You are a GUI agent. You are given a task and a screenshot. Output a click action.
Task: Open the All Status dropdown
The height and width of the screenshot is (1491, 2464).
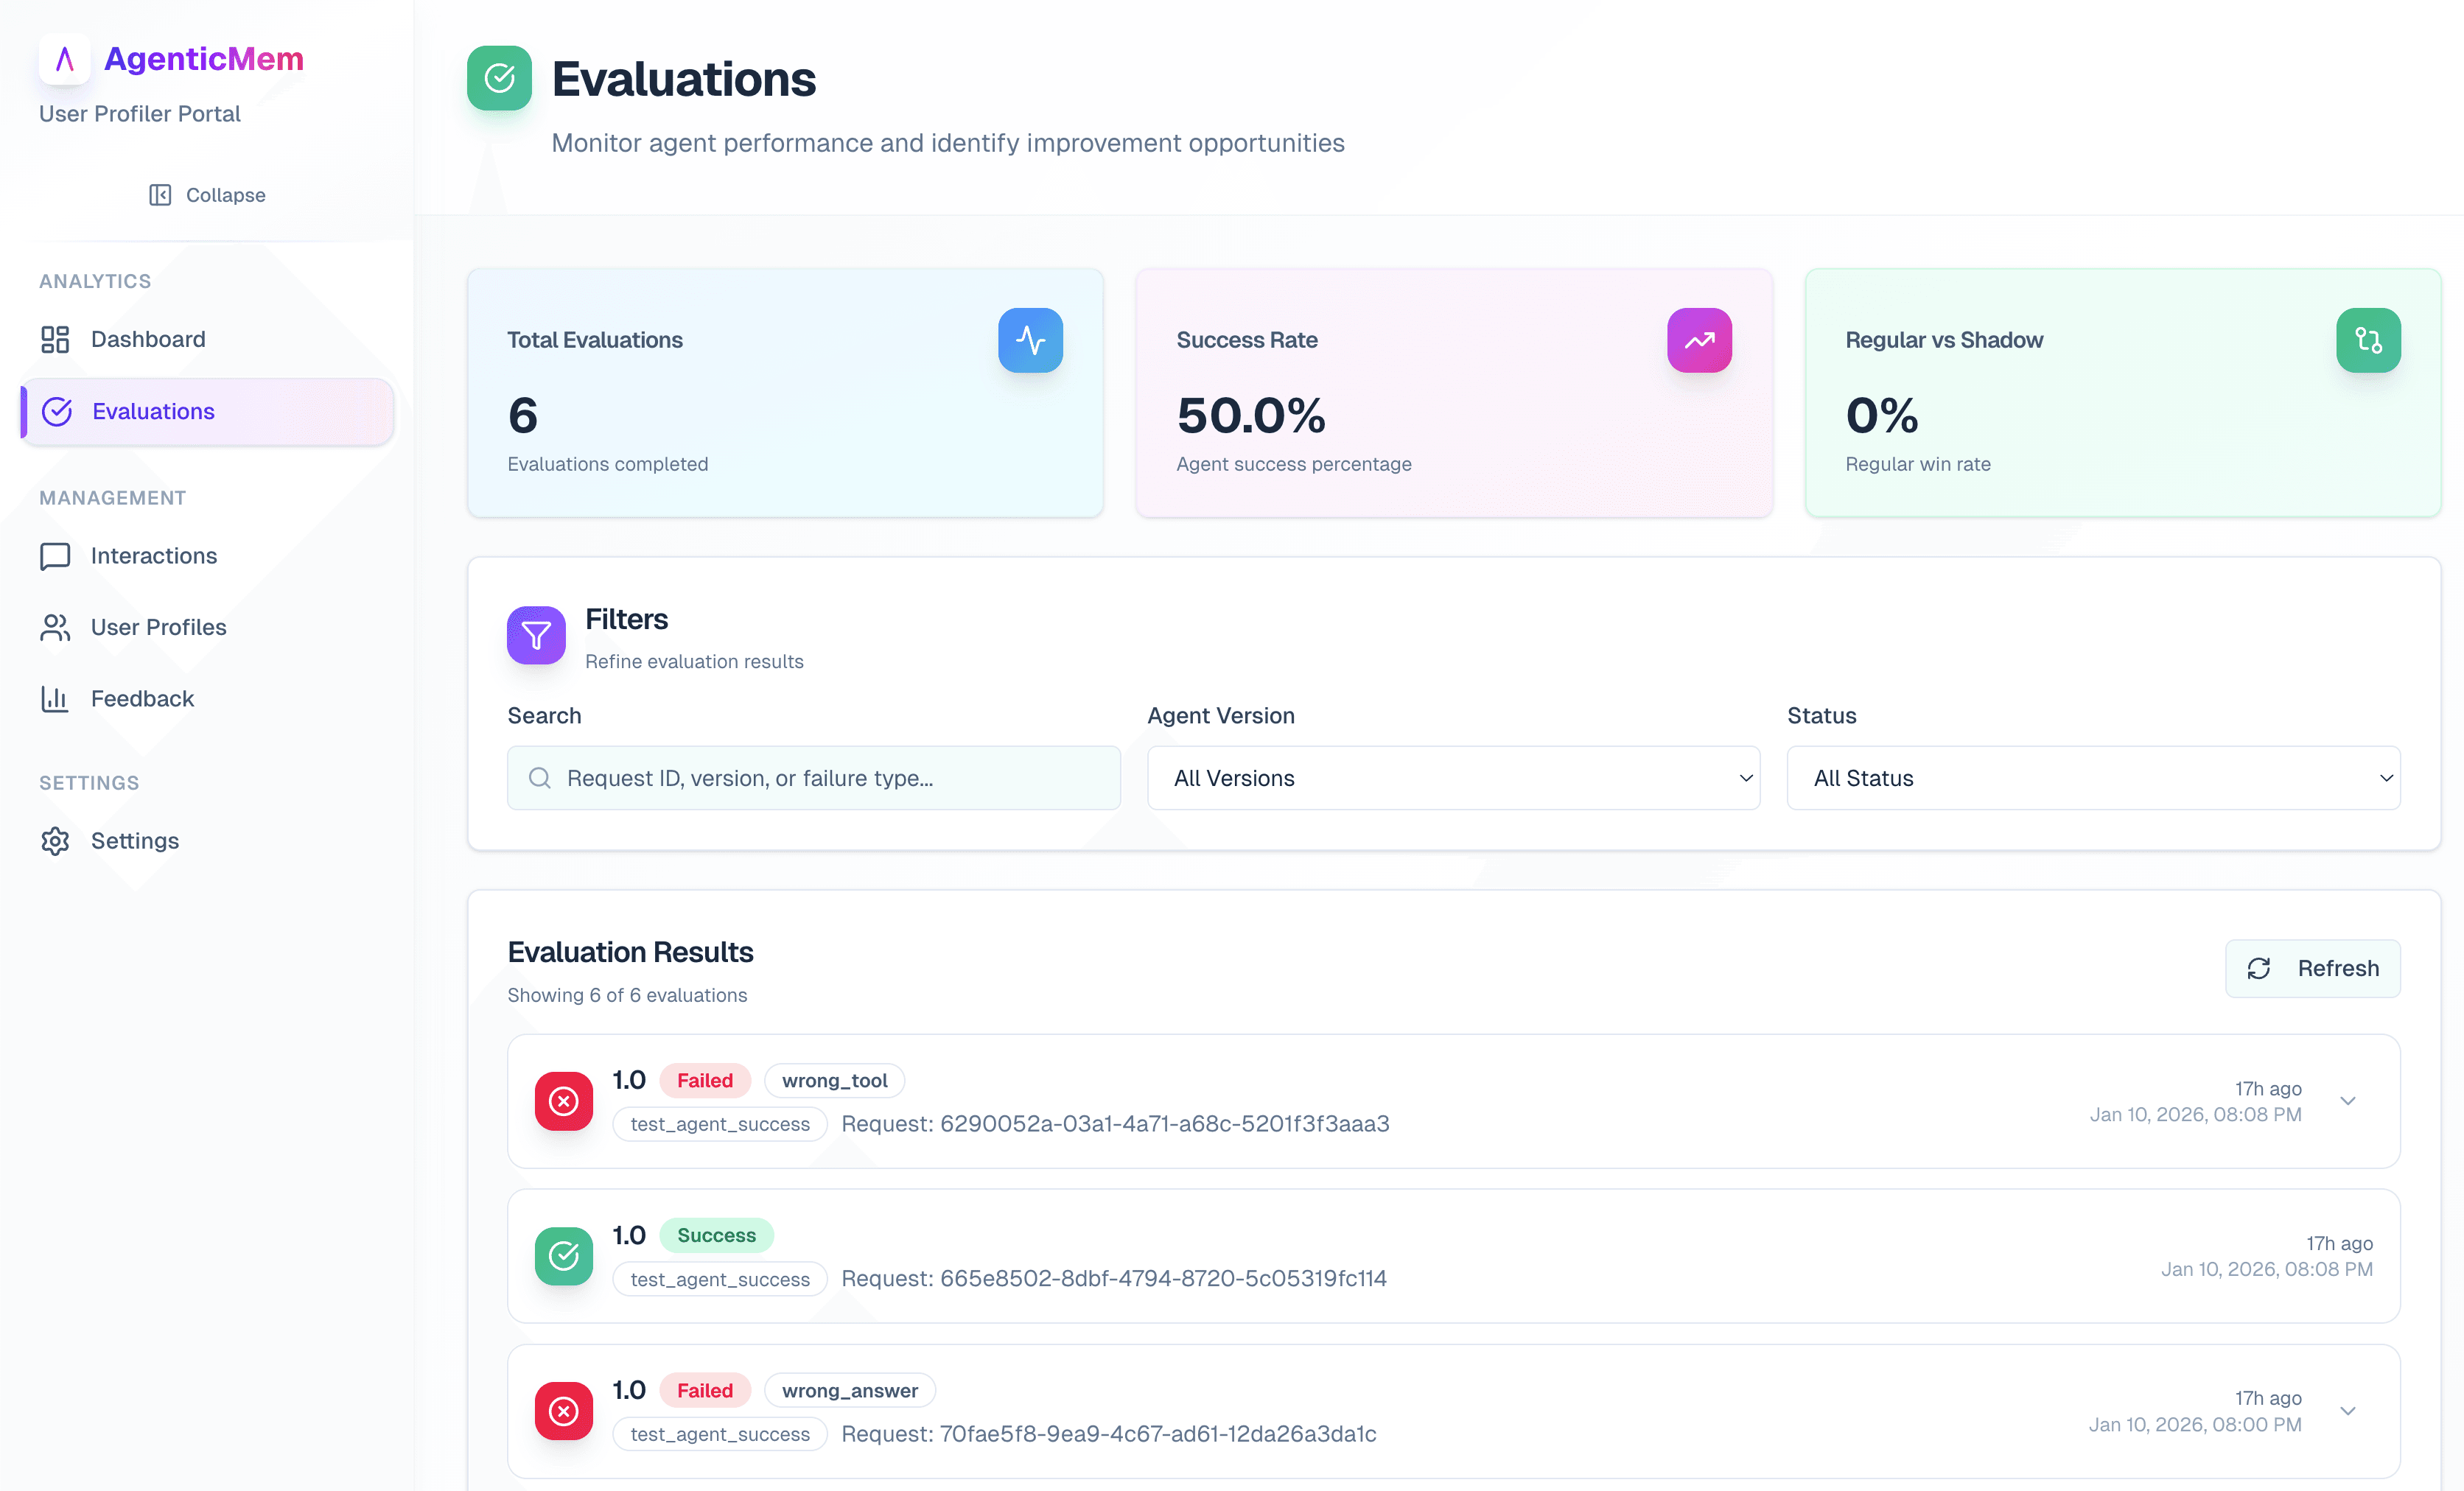coord(2093,778)
